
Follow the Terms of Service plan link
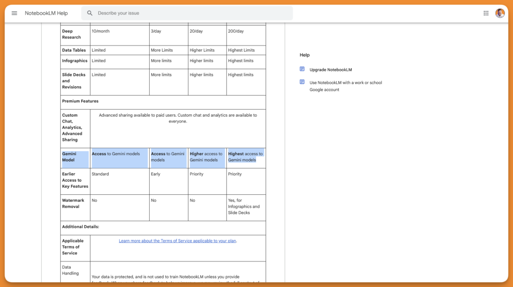(x=178, y=241)
